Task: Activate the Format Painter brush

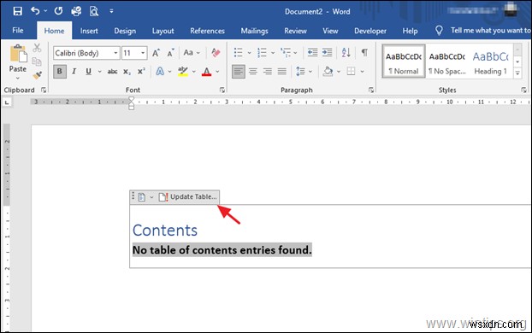Action: (37, 75)
